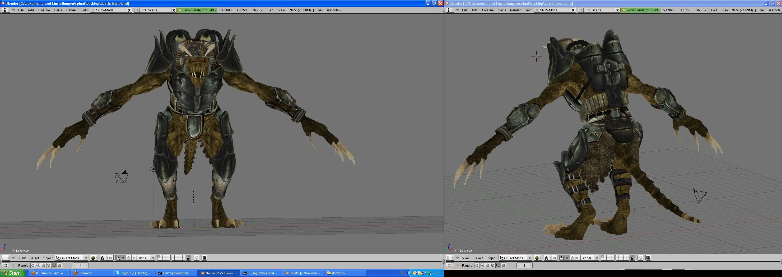Increase current frame in left buttons window
The height and width of the screenshot is (277, 782).
click(86, 265)
